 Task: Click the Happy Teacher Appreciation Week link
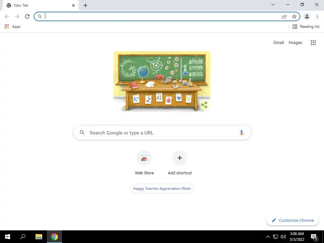coord(162,189)
